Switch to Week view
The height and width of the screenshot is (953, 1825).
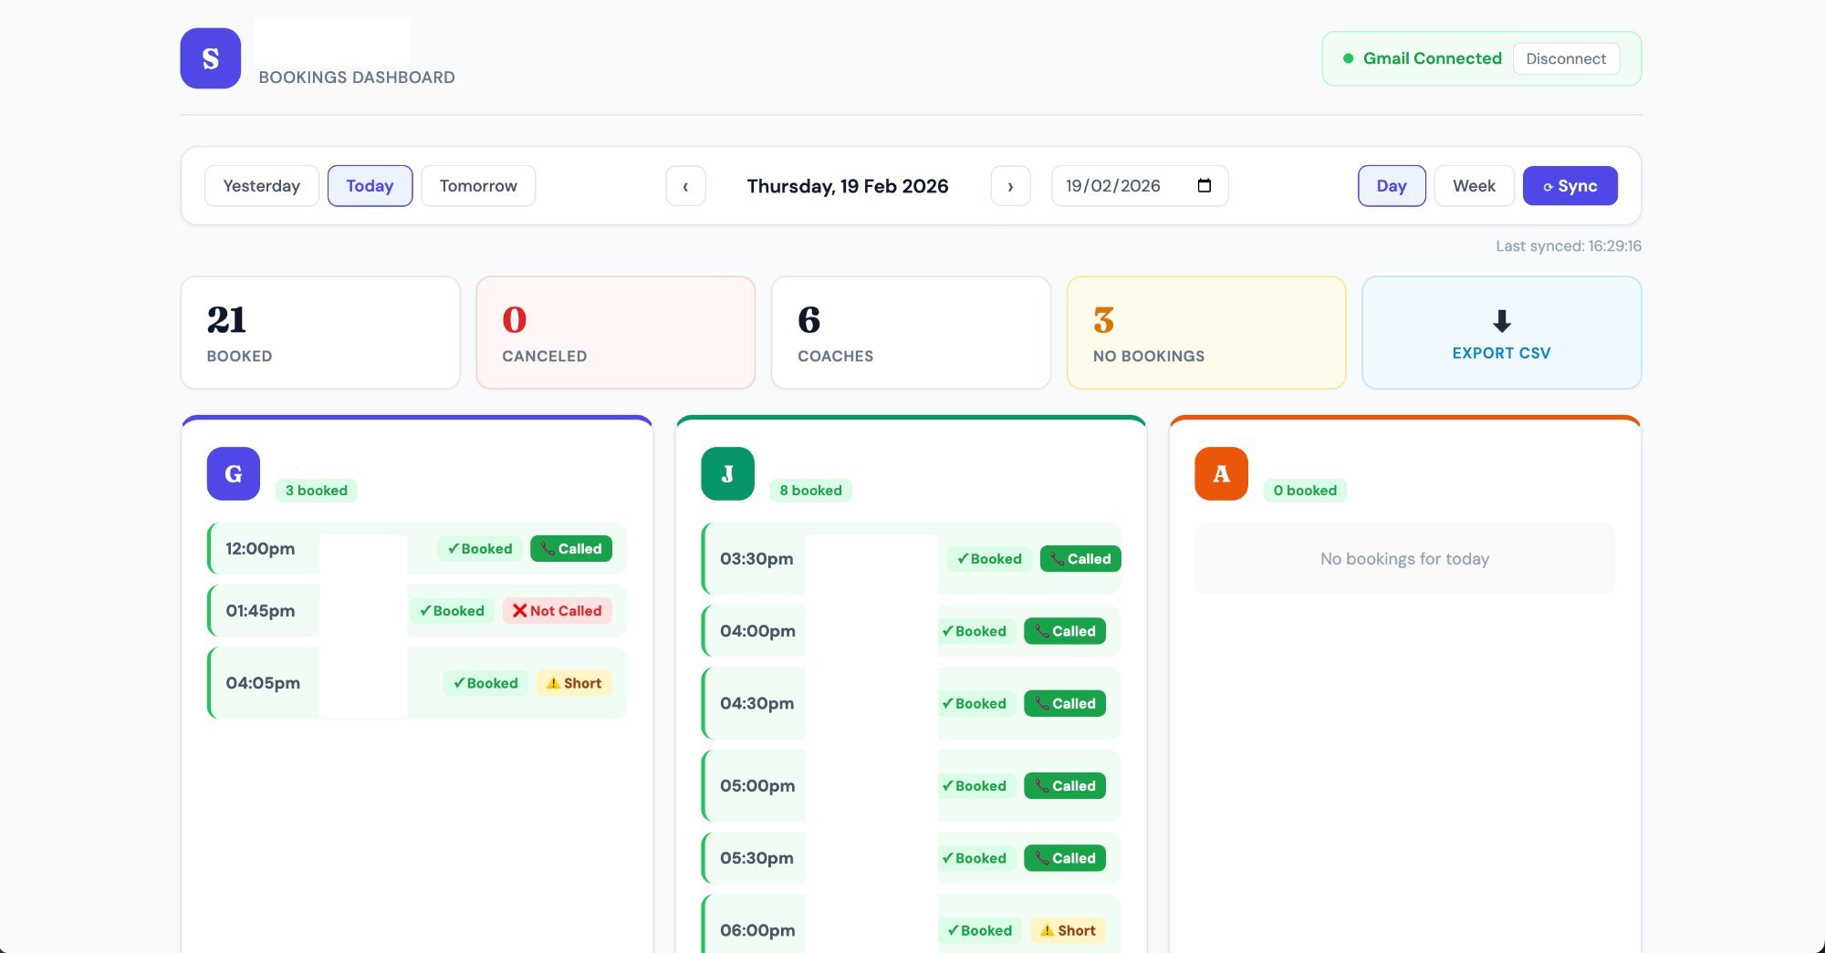coord(1474,185)
